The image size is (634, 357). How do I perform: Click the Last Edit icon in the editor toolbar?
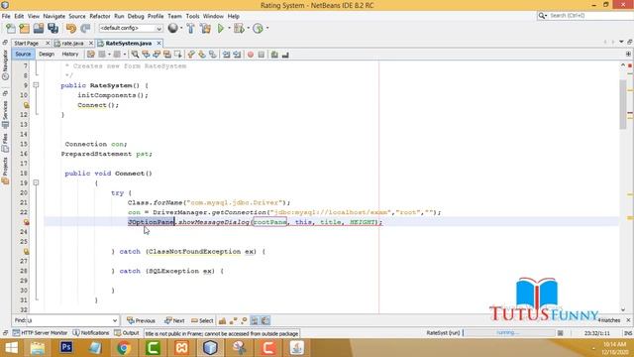91,55
